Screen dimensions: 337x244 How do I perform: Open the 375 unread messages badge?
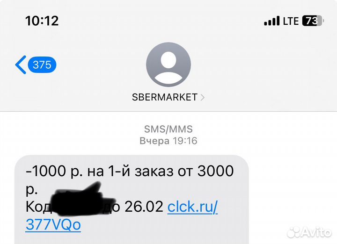[x=42, y=65]
